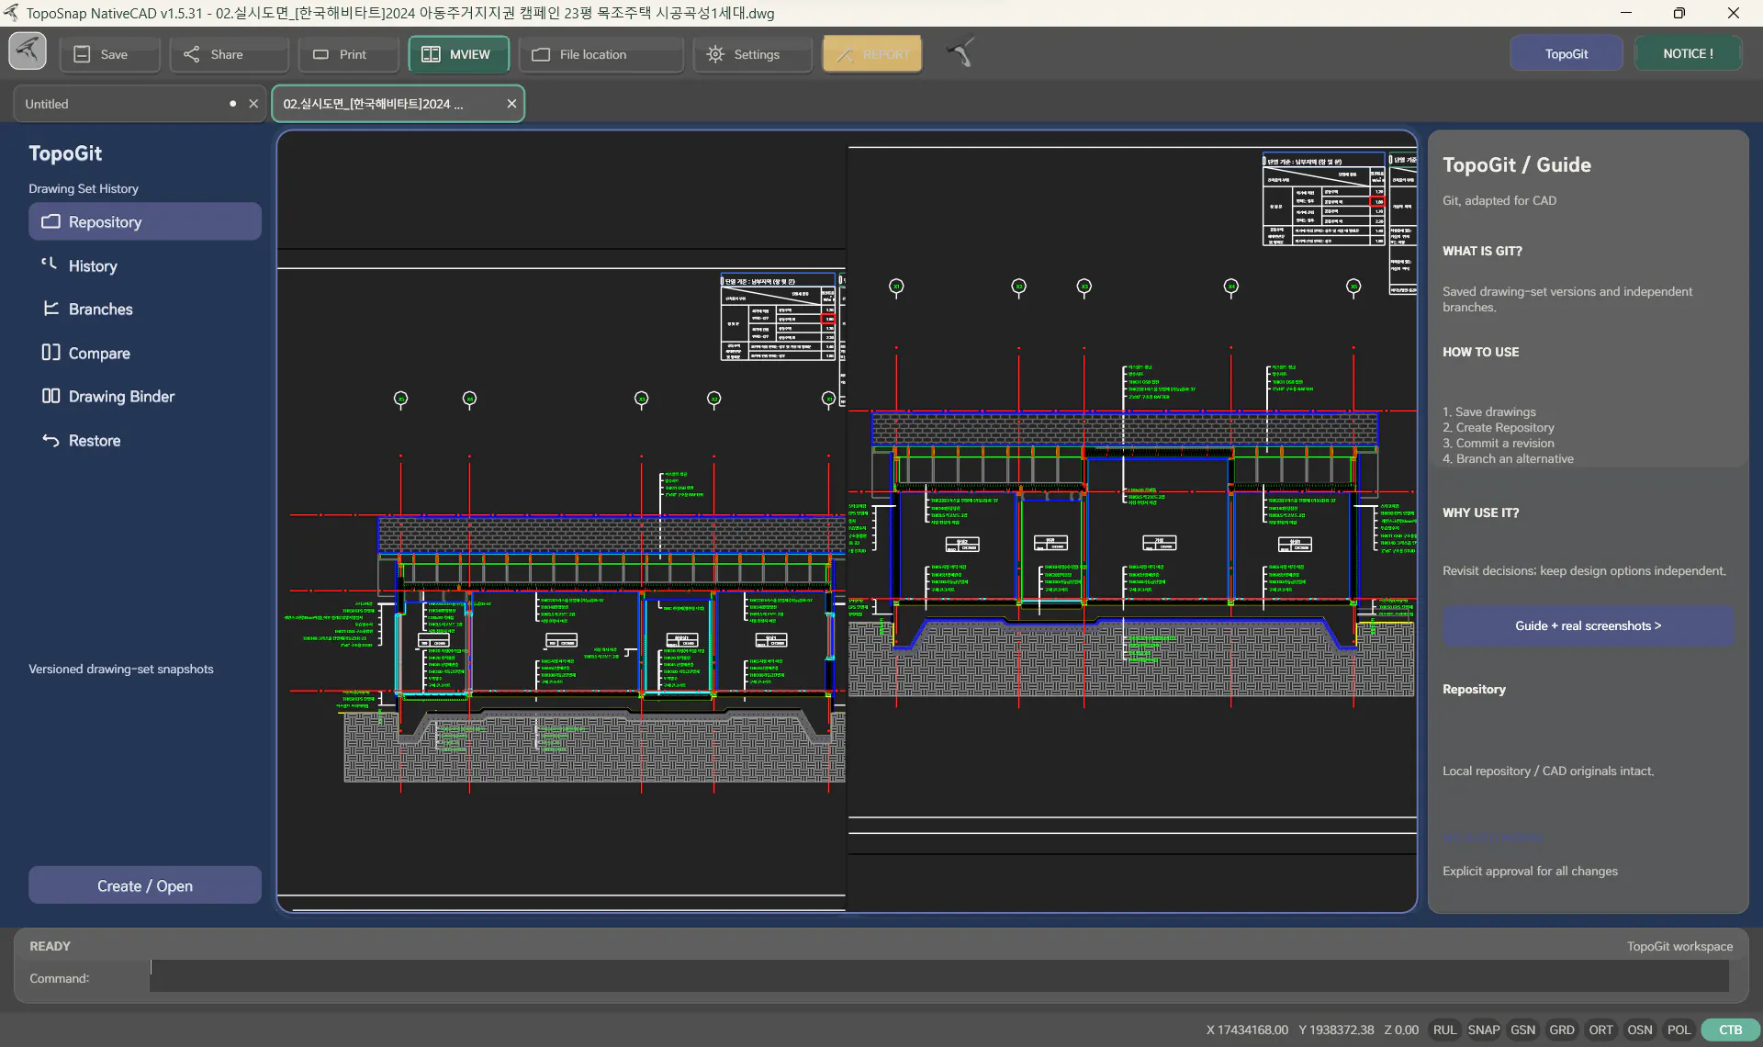This screenshot has height=1047, width=1763.
Task: Click the TopoSnap logo icon button
Action: (28, 51)
